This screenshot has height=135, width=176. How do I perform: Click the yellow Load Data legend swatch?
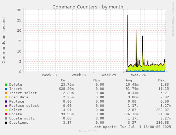coord(6,97)
